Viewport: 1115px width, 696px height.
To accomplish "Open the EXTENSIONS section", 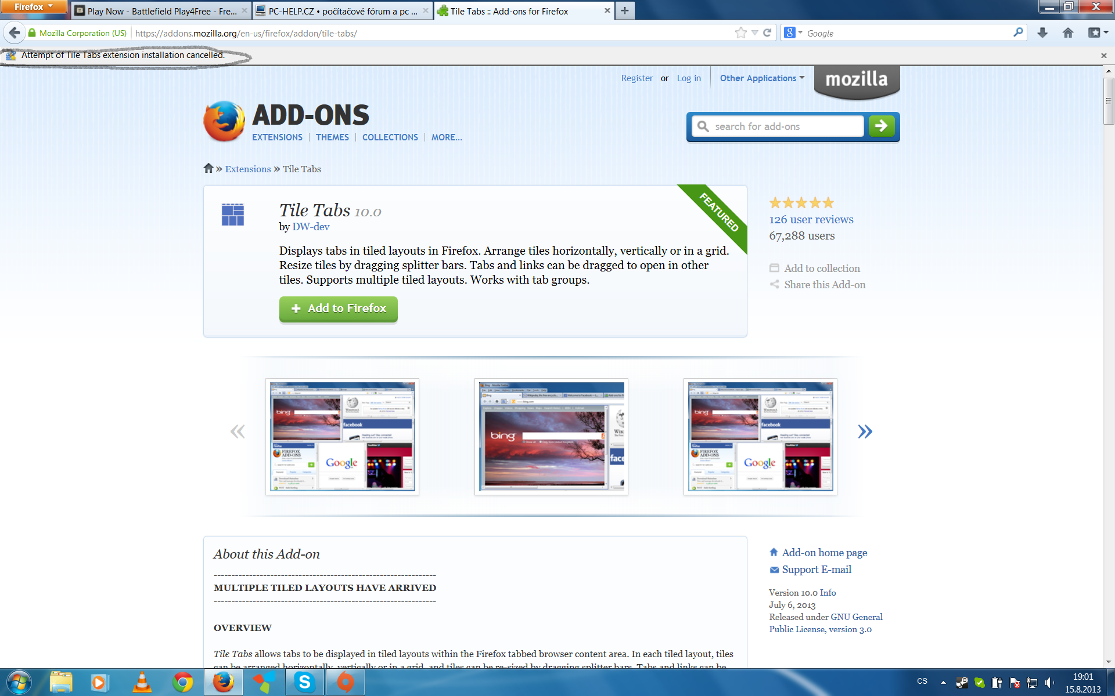I will 277,137.
